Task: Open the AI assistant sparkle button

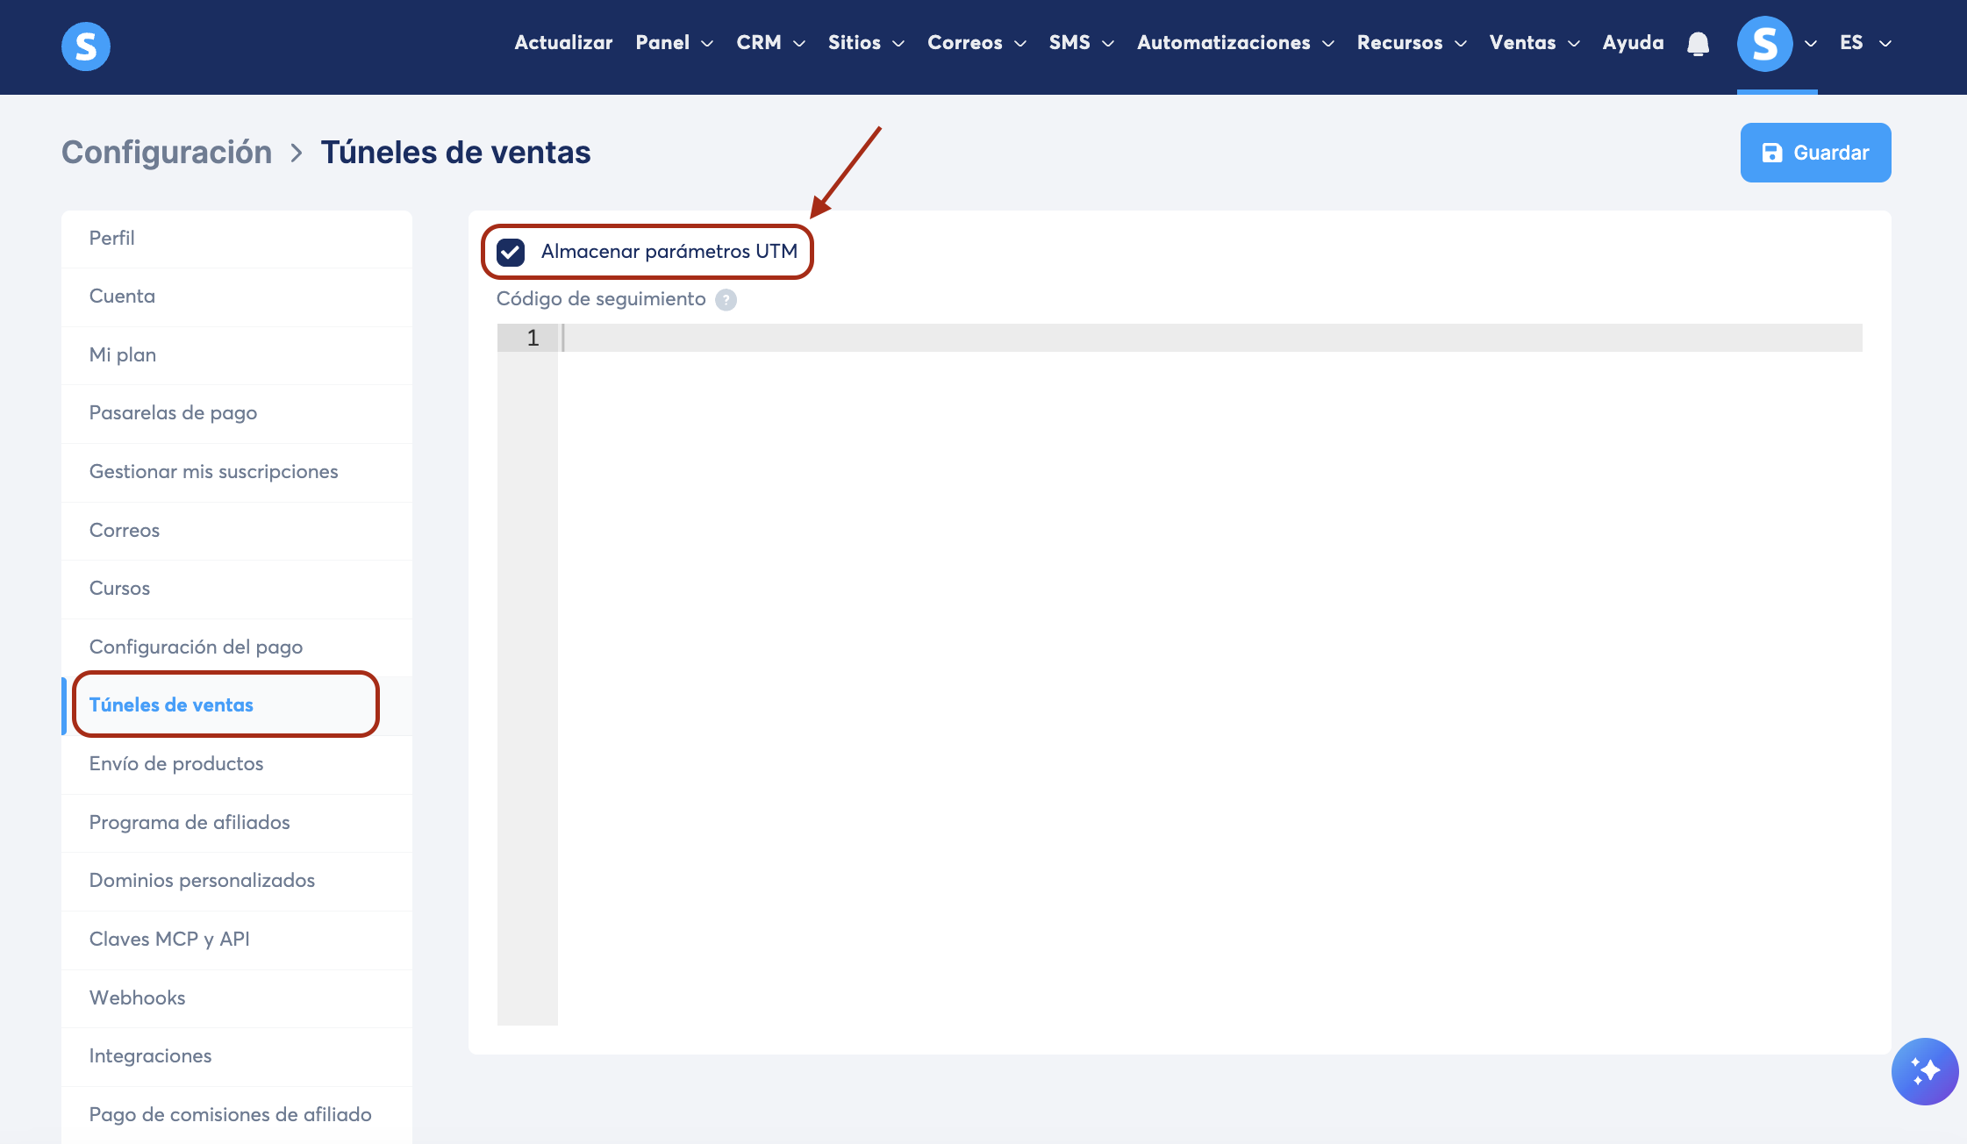Action: (1924, 1071)
